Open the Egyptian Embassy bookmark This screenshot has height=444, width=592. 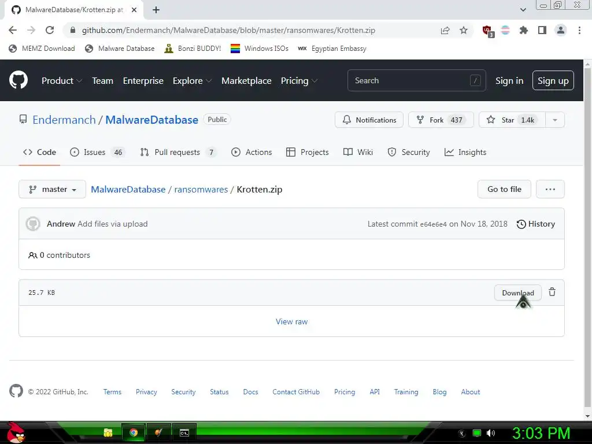pos(332,49)
